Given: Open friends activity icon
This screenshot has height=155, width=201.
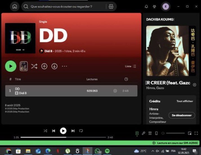Looking at the screenshot, I should click(x=155, y=6).
